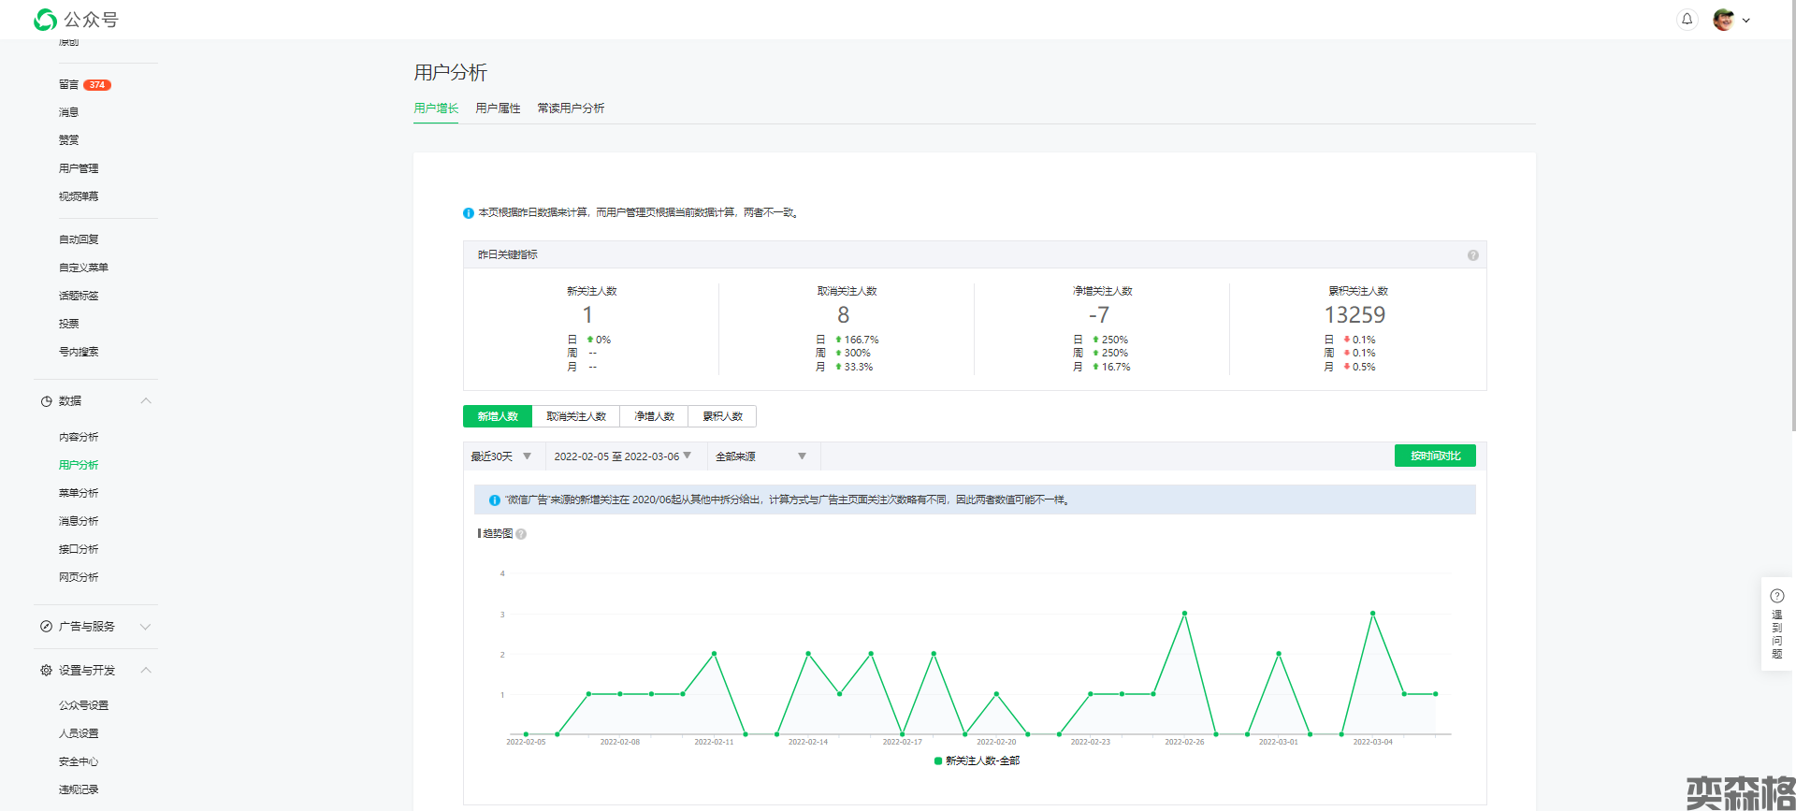The image size is (1796, 811).
Task: Click the 数据 clock icon in sidebar
Action: click(x=46, y=401)
